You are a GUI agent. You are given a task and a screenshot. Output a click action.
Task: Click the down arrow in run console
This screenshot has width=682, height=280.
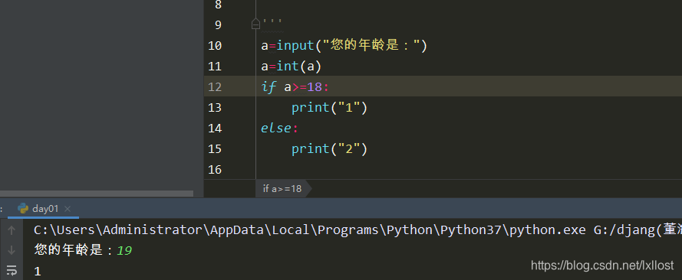(12, 250)
